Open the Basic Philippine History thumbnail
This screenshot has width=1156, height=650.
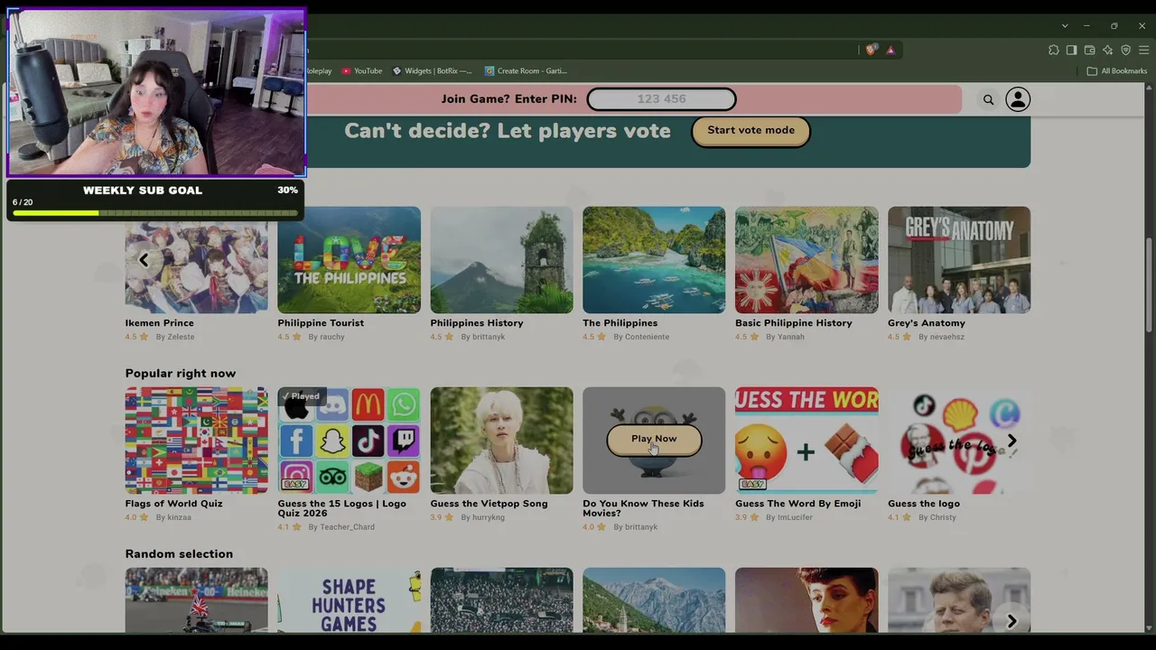[x=806, y=260]
